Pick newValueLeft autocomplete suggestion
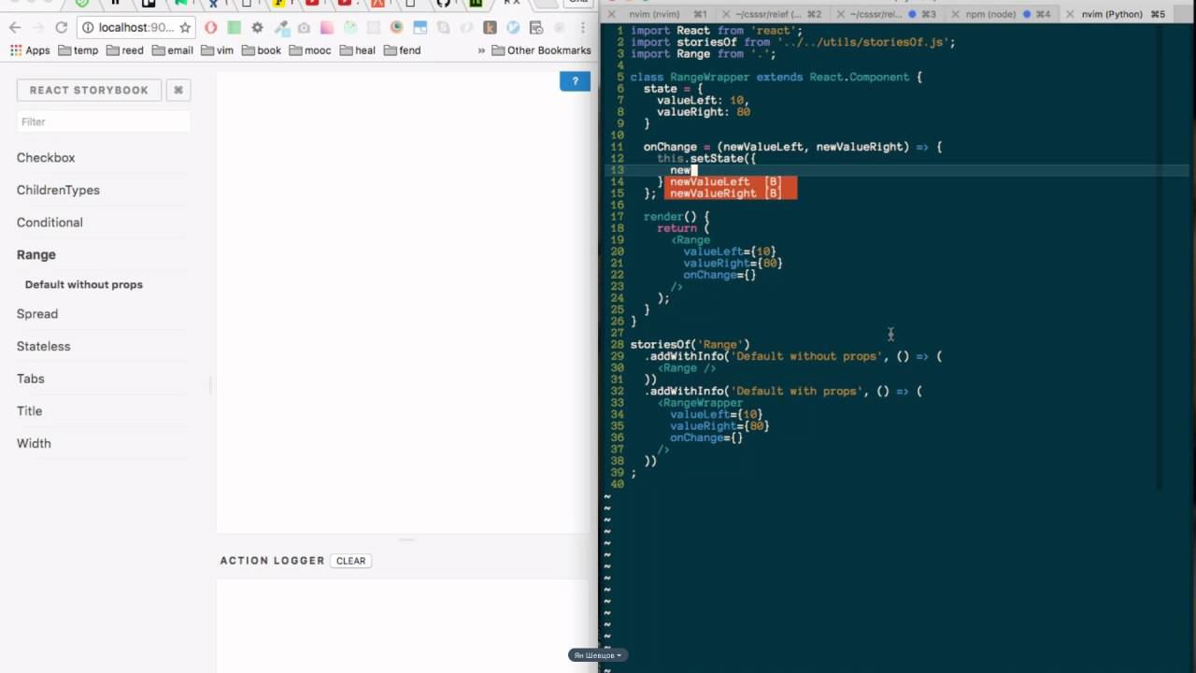 731,181
